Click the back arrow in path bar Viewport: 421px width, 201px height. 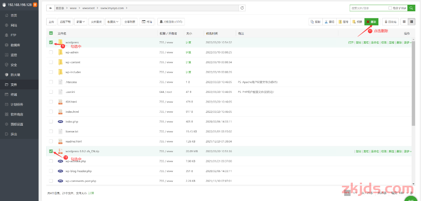coord(51,8)
